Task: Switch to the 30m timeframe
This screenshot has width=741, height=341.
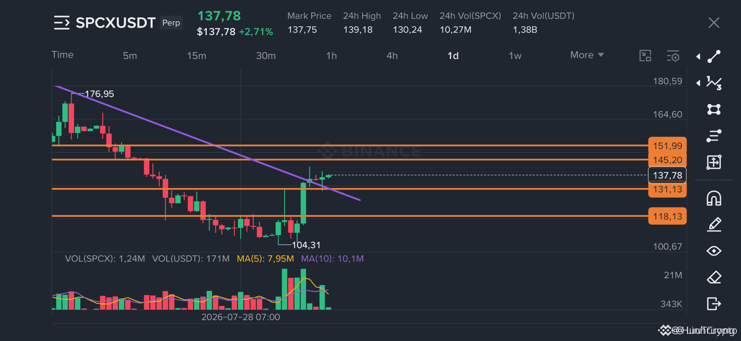Action: pyautogui.click(x=266, y=56)
